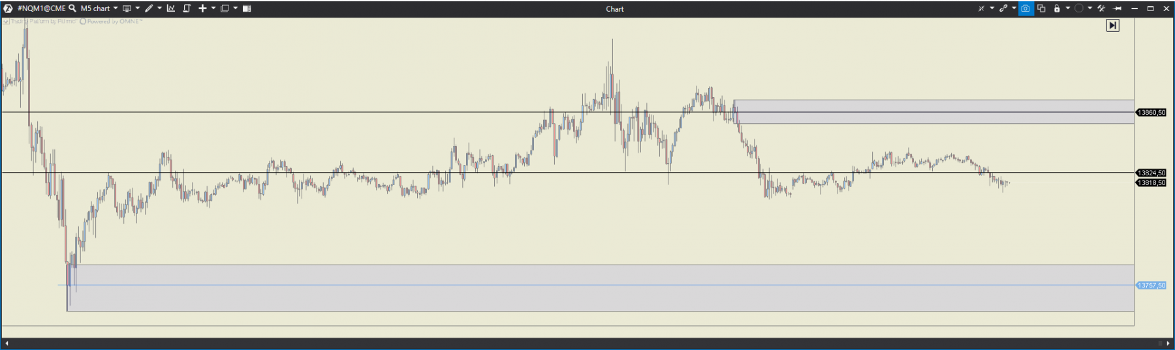This screenshot has height=350, width=1175.
Task: Click the circle color group icon
Action: (1079, 8)
